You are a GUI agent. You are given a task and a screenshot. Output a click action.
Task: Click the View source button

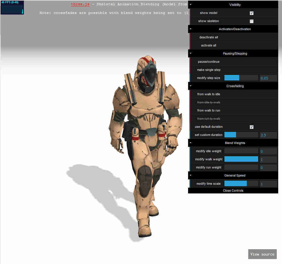click(262, 254)
